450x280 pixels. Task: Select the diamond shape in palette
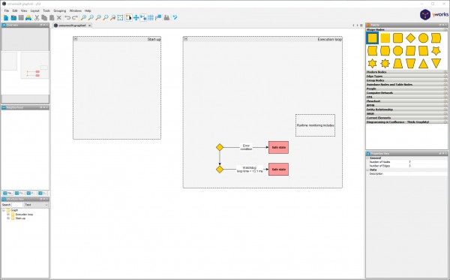(x=410, y=38)
